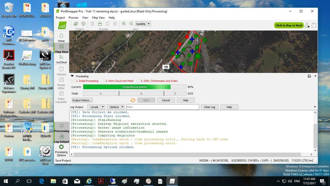Zoom out on the map
Viewport: 330px width, 186px height.
(131, 24)
